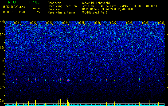Select the file name 0505150020.png
This screenshot has width=168, height=106.
(14, 7)
